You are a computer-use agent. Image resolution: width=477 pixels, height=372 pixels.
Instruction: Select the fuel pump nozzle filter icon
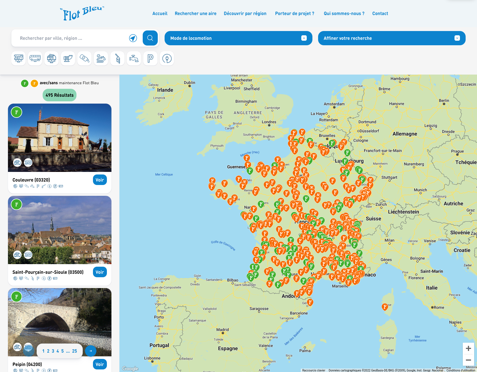(x=117, y=58)
